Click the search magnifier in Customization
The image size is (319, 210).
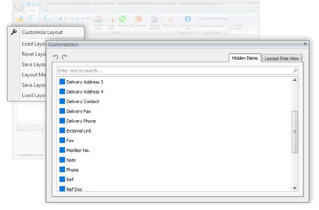(x=295, y=71)
